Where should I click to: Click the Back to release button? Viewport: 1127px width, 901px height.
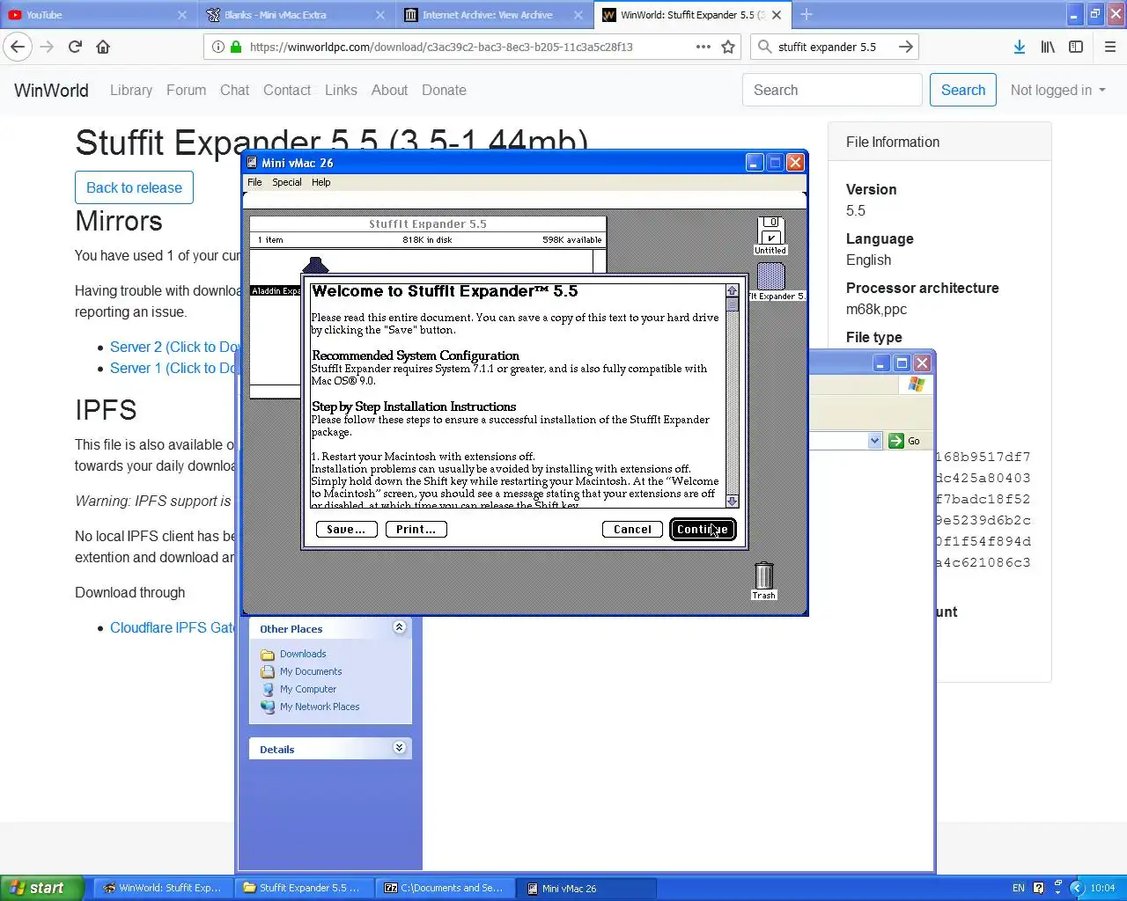134,187
